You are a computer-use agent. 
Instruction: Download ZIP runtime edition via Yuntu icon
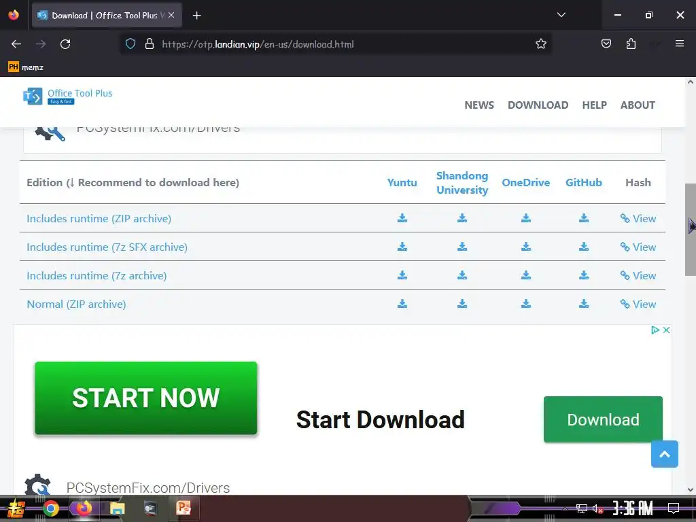coord(402,218)
